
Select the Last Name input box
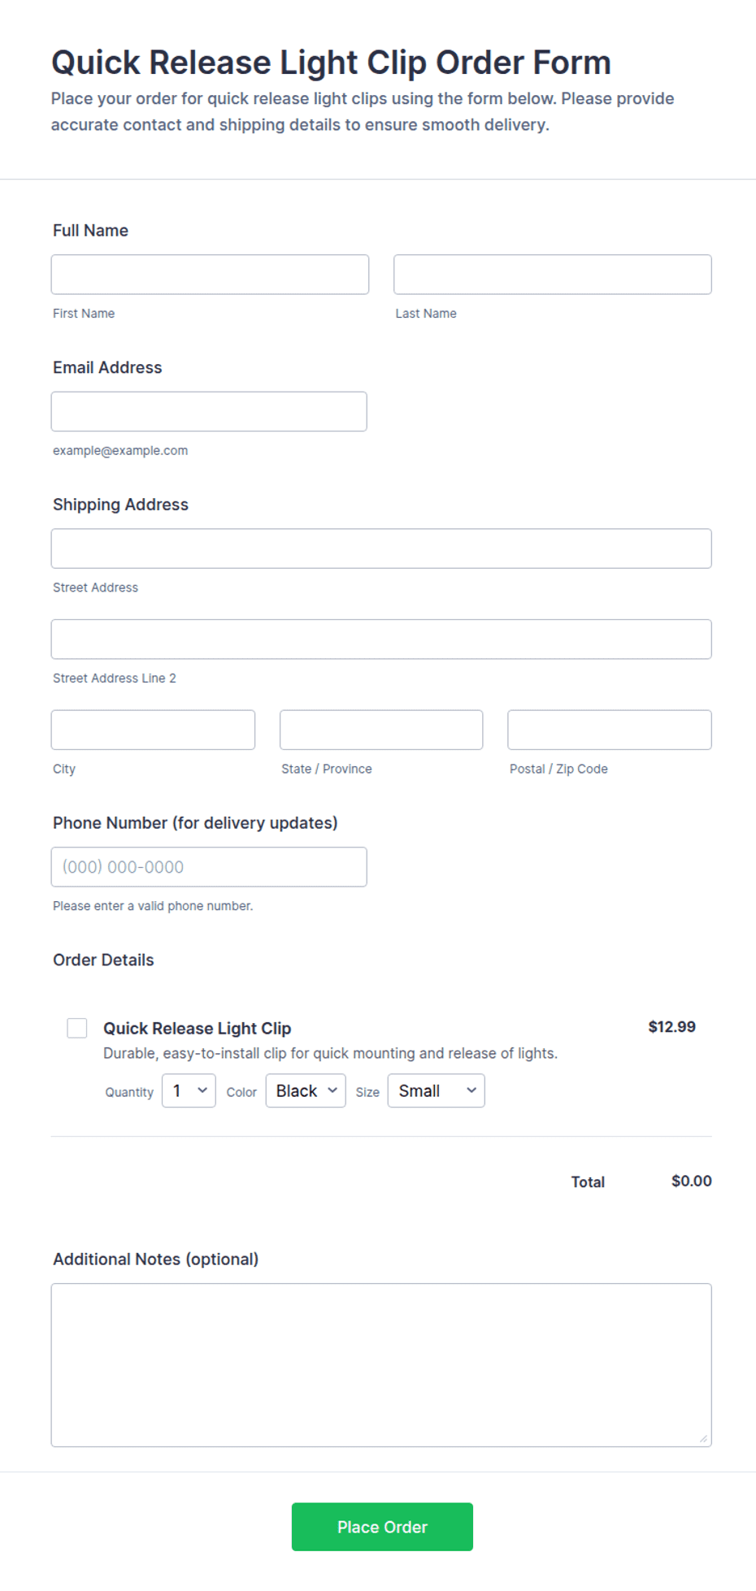(x=553, y=275)
